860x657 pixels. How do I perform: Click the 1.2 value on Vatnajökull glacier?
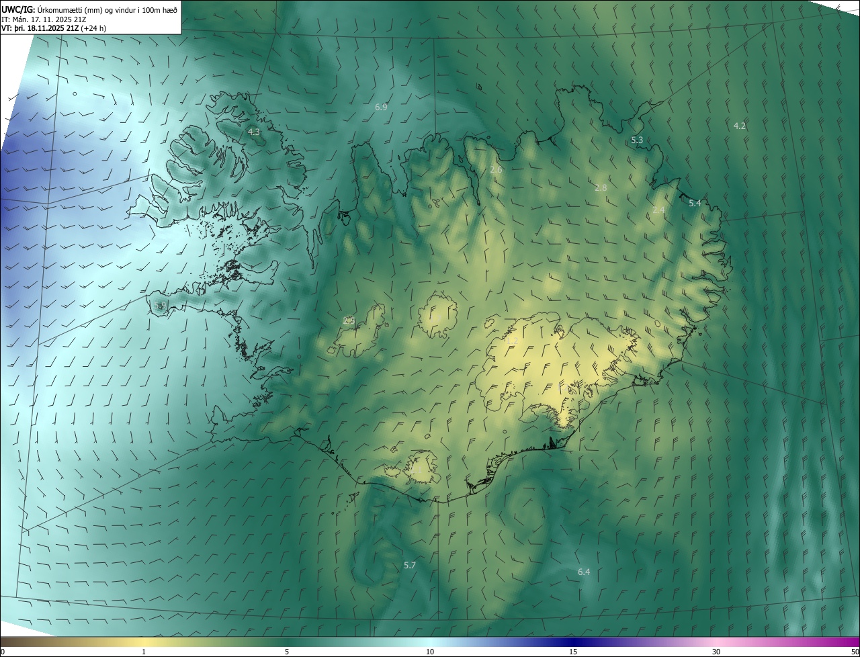tap(512, 341)
